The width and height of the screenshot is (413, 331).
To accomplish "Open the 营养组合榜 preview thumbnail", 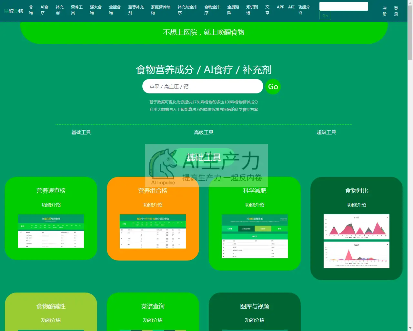I will [153, 231].
